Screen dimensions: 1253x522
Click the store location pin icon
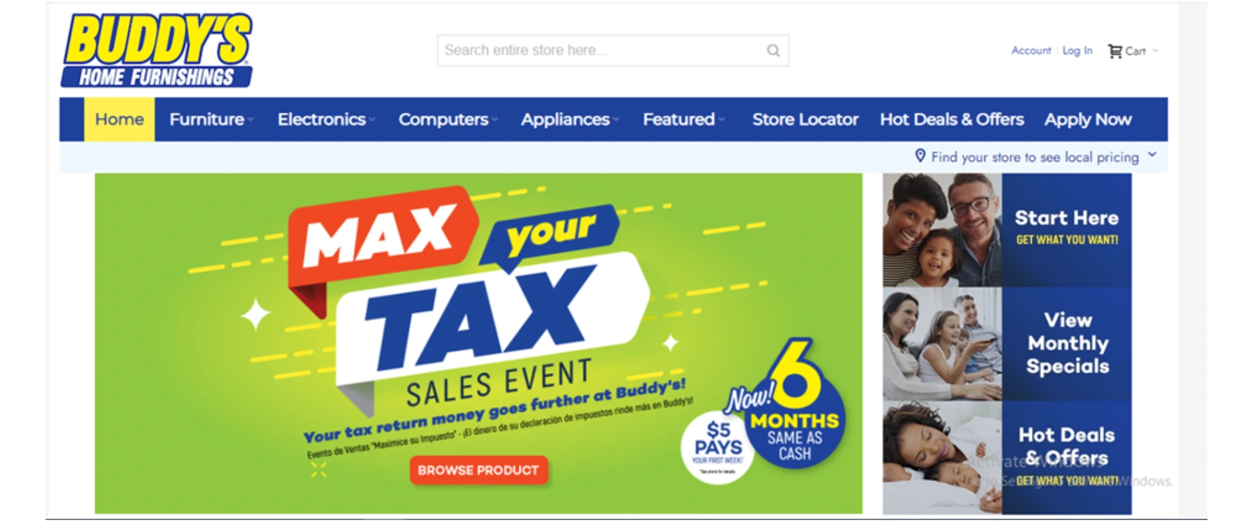point(920,156)
